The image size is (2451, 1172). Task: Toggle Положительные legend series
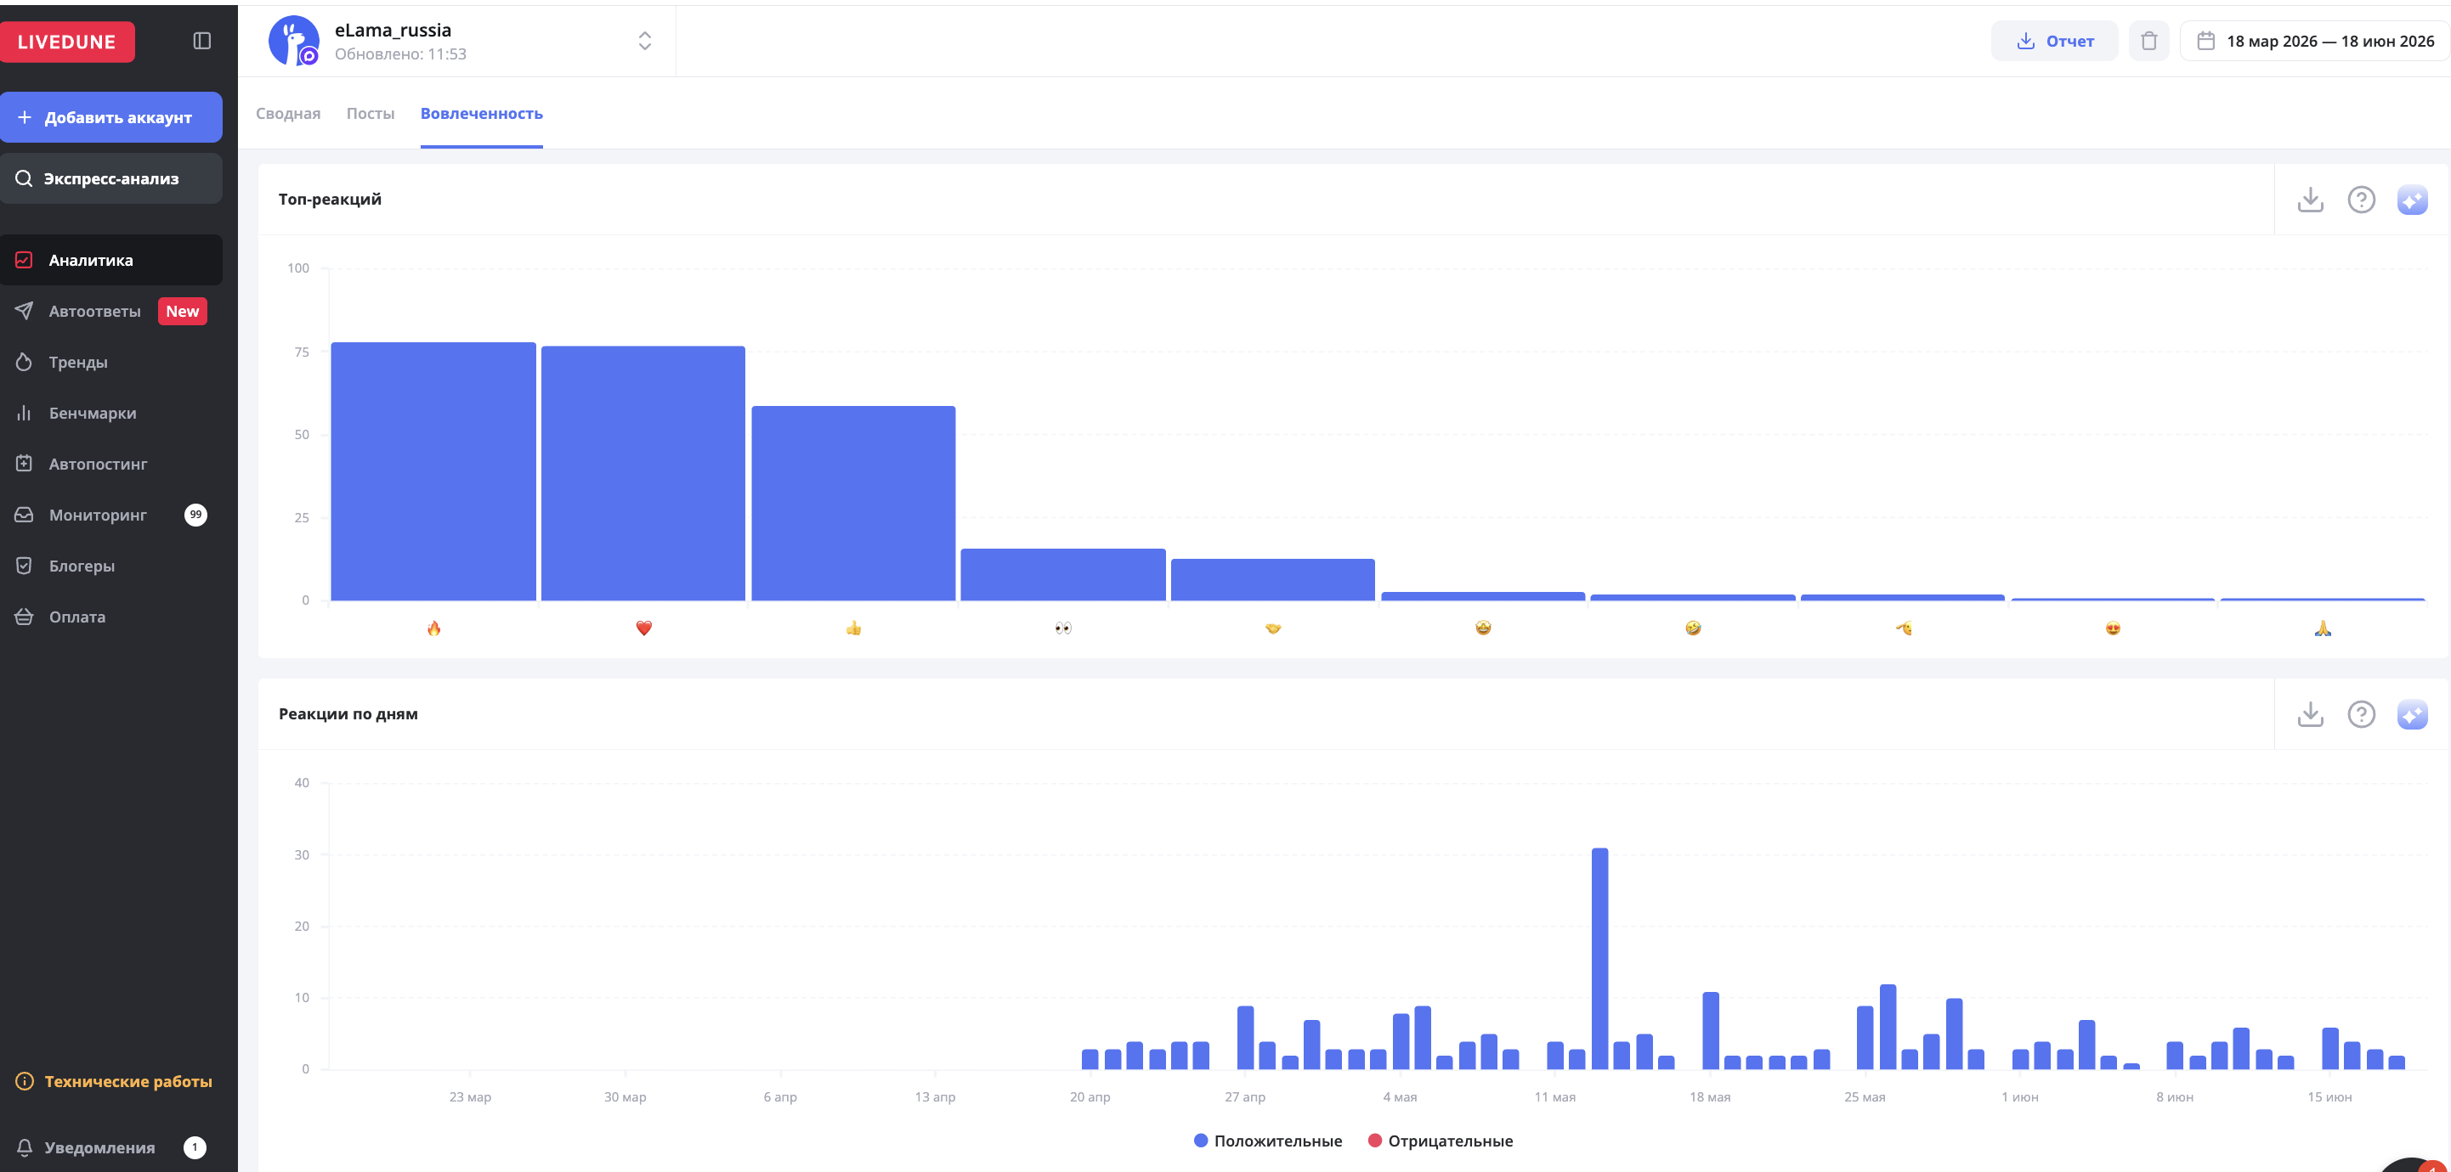click(x=1268, y=1141)
